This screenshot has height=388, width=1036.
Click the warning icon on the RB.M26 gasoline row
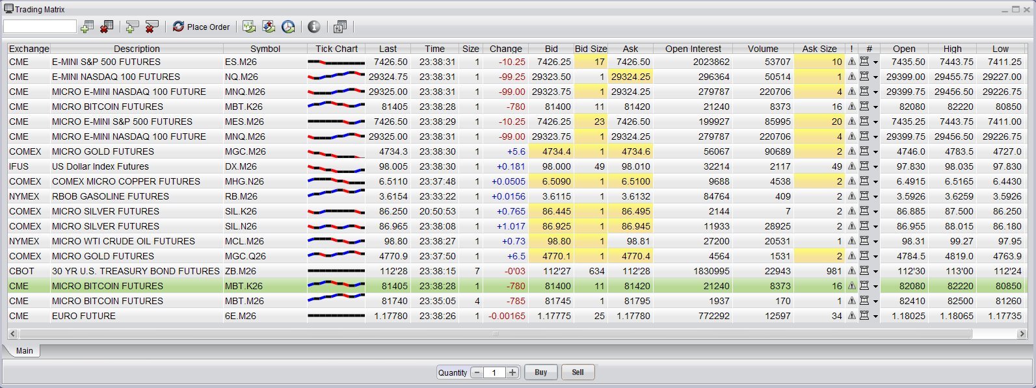[851, 196]
